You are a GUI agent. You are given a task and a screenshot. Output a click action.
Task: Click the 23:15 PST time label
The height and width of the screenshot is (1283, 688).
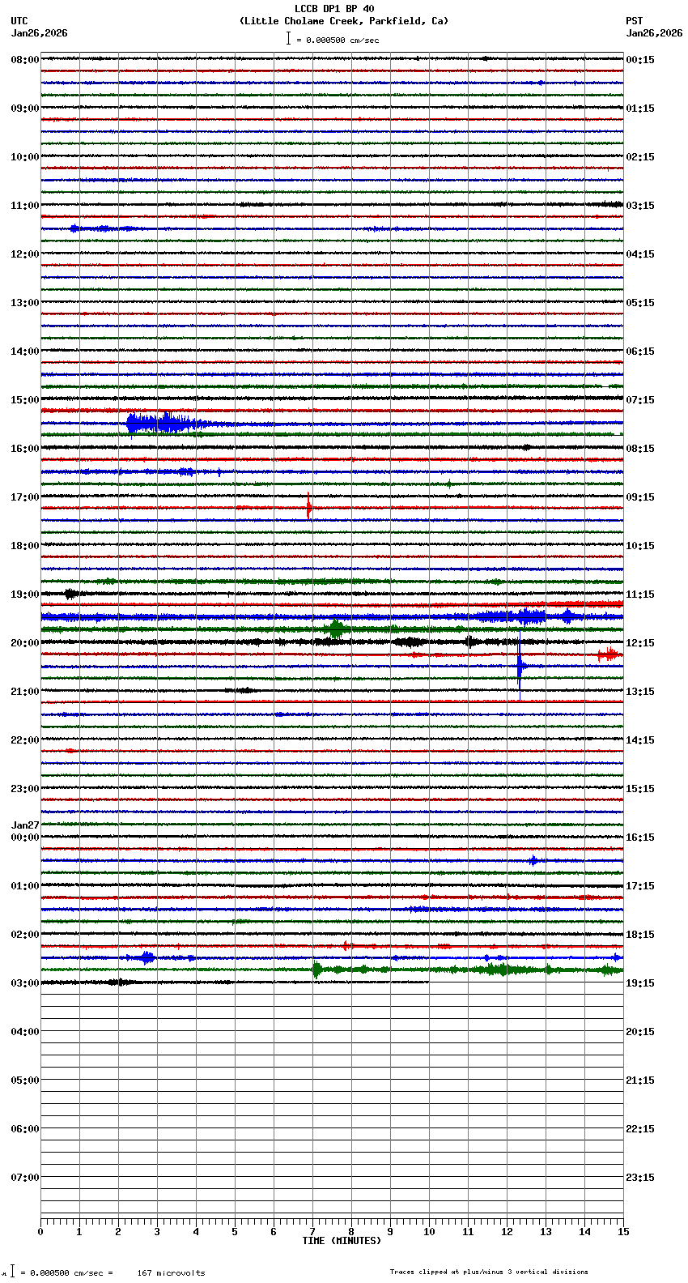pos(640,1178)
